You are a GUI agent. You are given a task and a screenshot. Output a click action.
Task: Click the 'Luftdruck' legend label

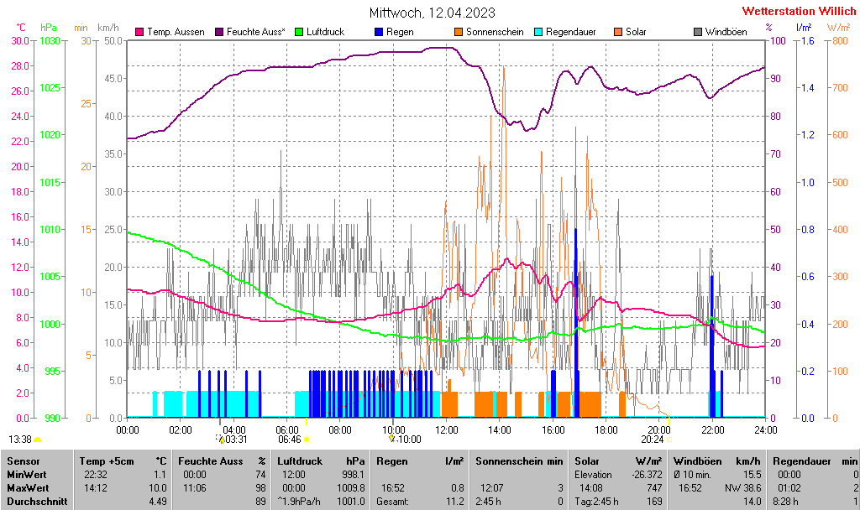(325, 32)
